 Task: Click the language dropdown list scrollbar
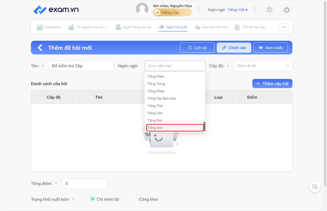[x=204, y=126]
